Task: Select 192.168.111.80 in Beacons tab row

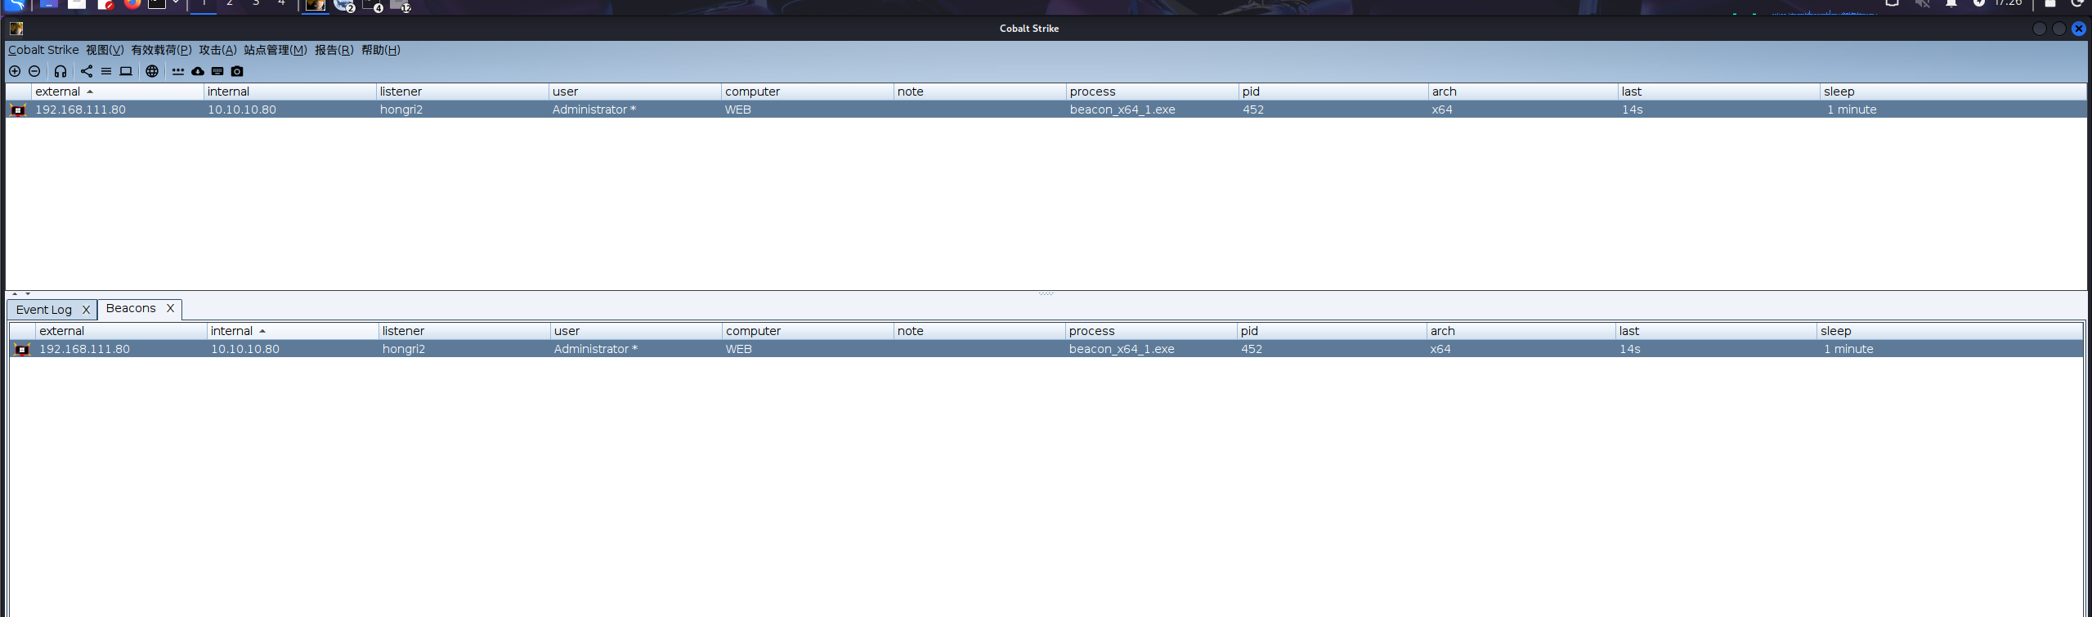Action: [84, 349]
